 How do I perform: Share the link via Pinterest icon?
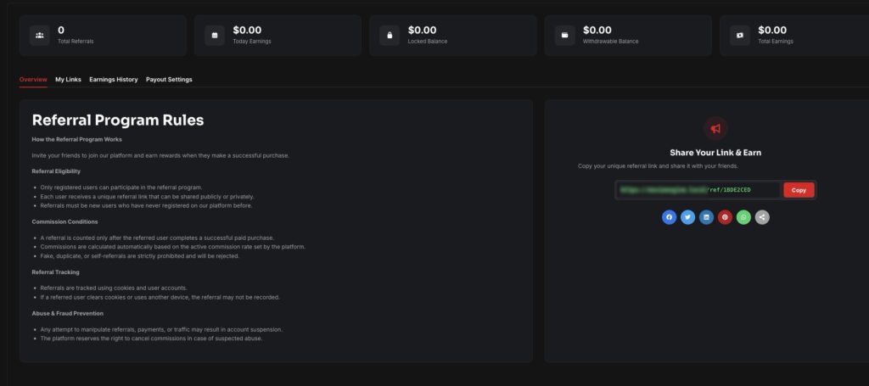tap(726, 217)
